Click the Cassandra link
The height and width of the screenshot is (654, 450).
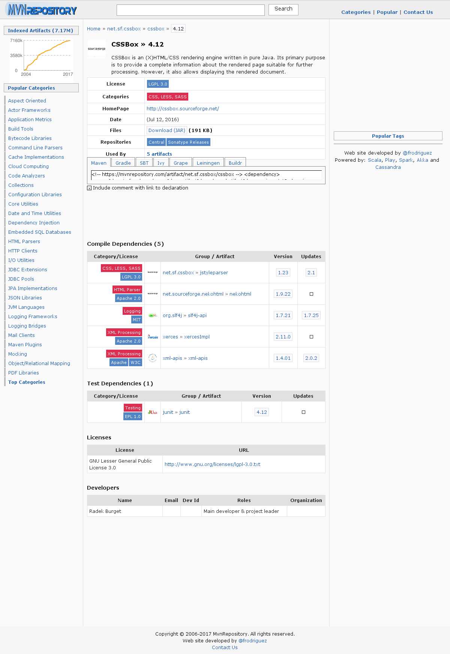click(388, 167)
